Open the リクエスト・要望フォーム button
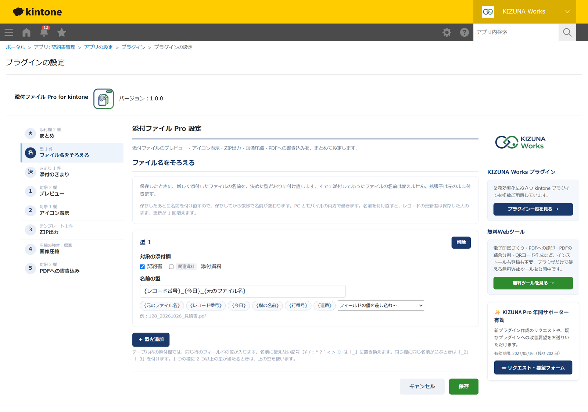588x412 pixels. tap(533, 368)
